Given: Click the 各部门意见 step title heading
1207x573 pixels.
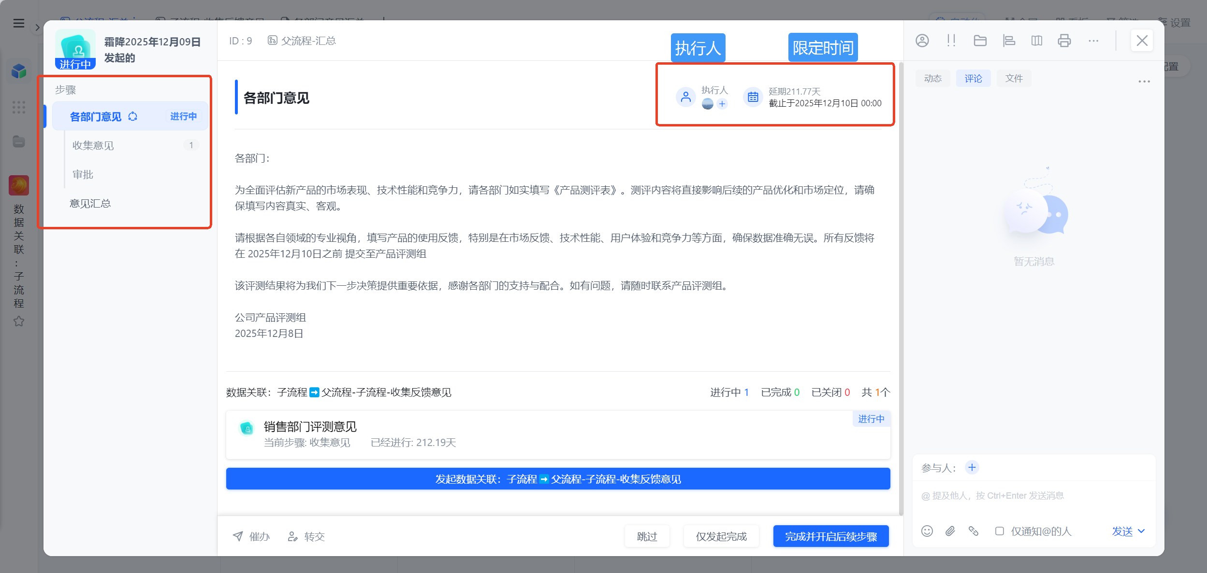Looking at the screenshot, I should (276, 98).
